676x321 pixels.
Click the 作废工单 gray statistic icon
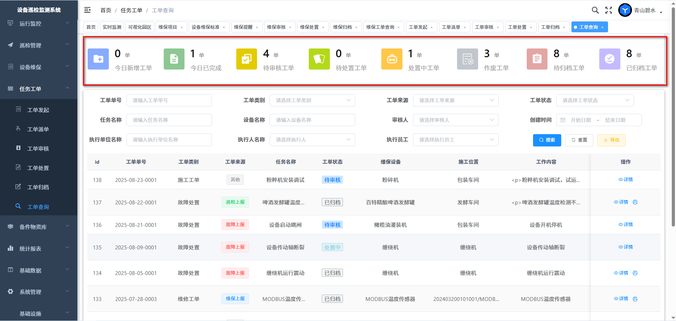(467, 59)
